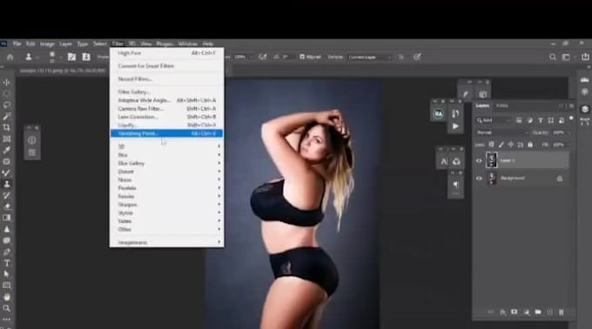Viewport: 592px width, 329px height.
Task: Open Neural Filters from the menu
Action: pyautogui.click(x=166, y=79)
